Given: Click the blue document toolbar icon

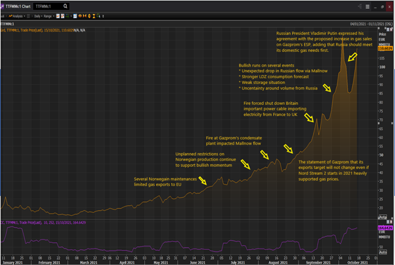Looking at the screenshot, I should [x=76, y=15].
